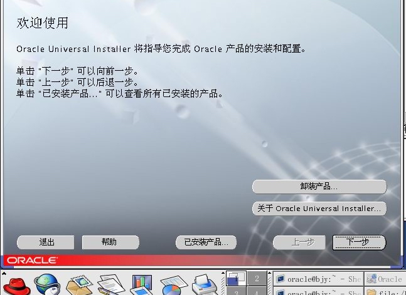This screenshot has width=406, height=295.
Task: Switch to workspace 1 in the pager
Action: click(236, 278)
